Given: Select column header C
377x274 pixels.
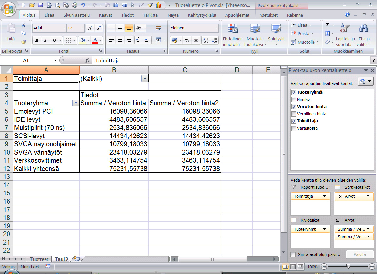Looking at the screenshot, I should pyautogui.click(x=185, y=70).
